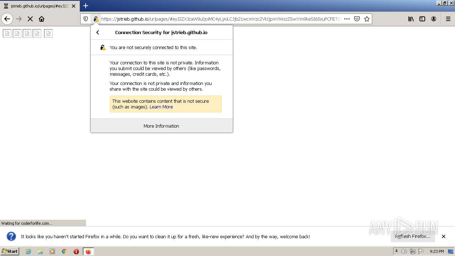Open the Firefox Account icon
Screen dimensions: 455x256
434,19
